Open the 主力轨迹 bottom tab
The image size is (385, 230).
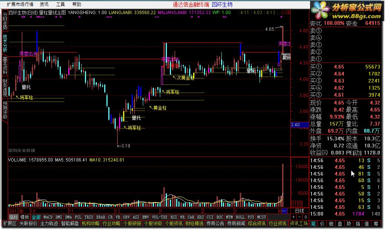pyautogui.click(x=49, y=223)
